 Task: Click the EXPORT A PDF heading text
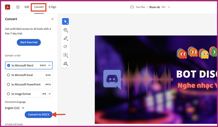coord(13,56)
